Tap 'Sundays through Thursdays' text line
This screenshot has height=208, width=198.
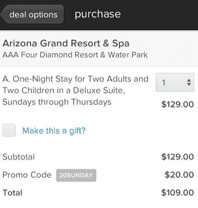point(57,102)
